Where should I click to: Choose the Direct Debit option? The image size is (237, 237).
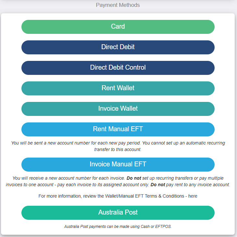[118, 47]
